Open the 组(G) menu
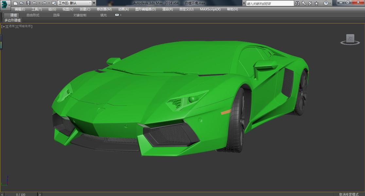This screenshot has width=365, height=196. coord(52,9)
